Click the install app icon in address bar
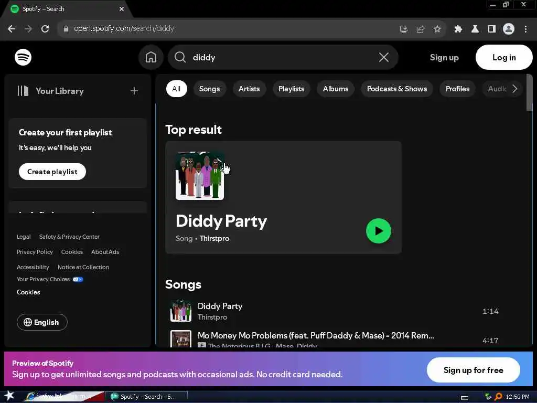Viewport: 537px width, 403px height. [404, 29]
